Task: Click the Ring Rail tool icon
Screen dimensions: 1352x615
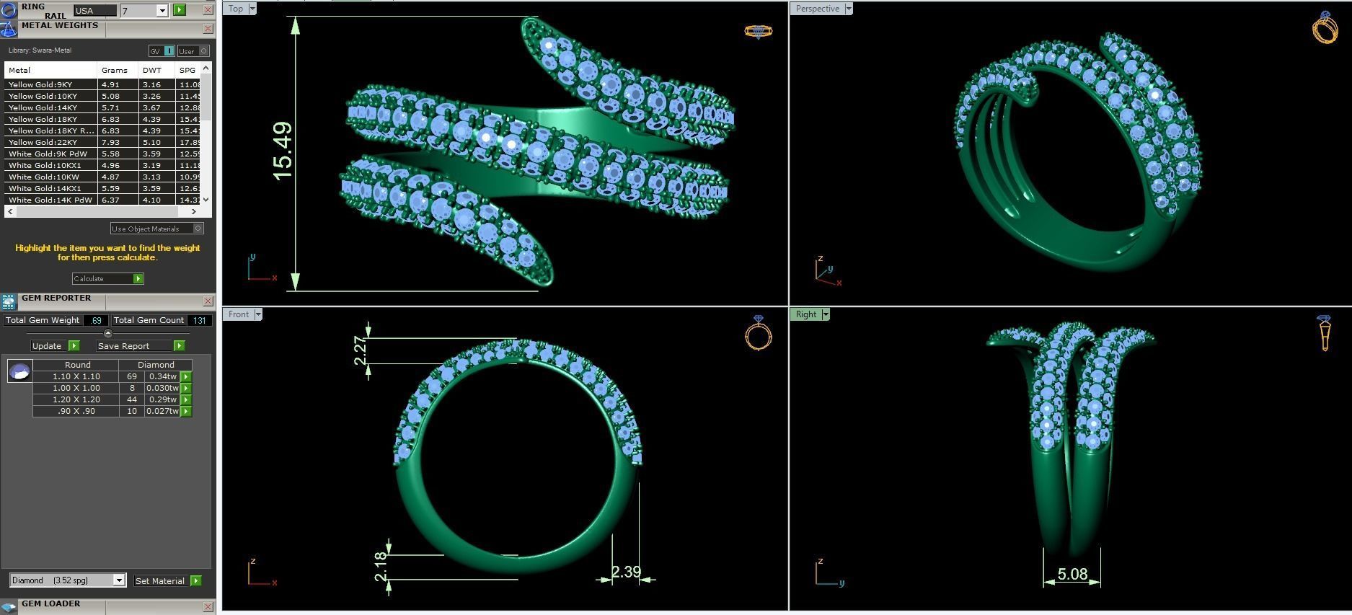Action: pyautogui.click(x=9, y=10)
